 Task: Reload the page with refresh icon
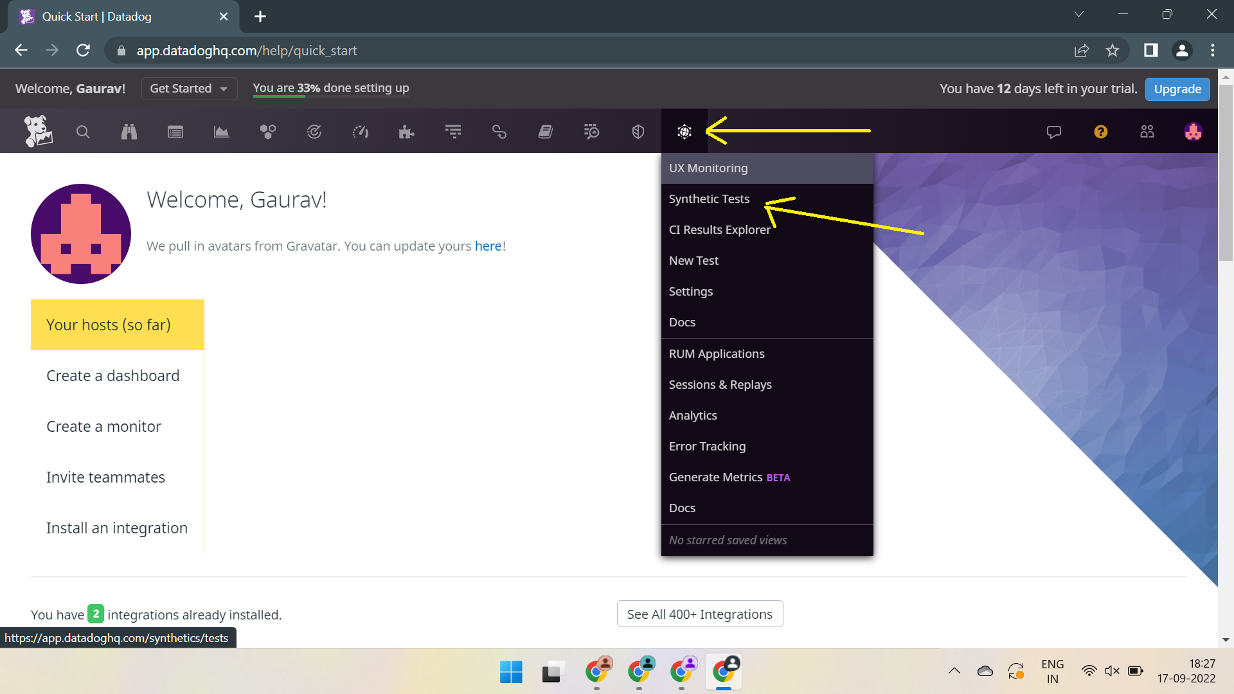83,50
